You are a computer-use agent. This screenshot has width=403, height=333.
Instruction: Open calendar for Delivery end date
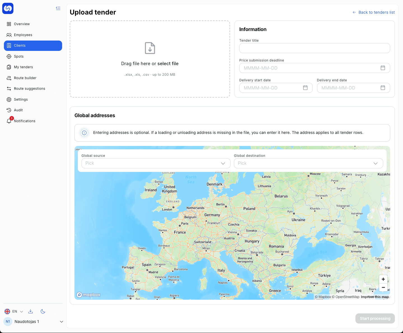[x=383, y=88]
